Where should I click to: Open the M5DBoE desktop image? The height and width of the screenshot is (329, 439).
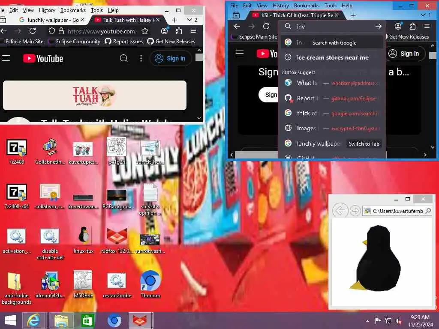point(83,285)
